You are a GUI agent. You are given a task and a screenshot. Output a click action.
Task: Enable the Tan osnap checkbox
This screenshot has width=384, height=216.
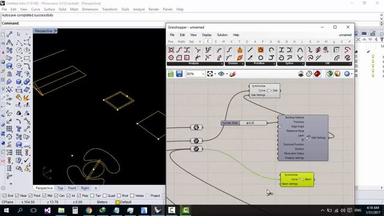(92, 196)
